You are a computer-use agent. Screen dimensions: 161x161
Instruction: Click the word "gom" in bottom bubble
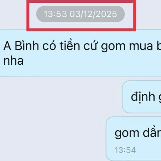pyautogui.click(x=127, y=134)
